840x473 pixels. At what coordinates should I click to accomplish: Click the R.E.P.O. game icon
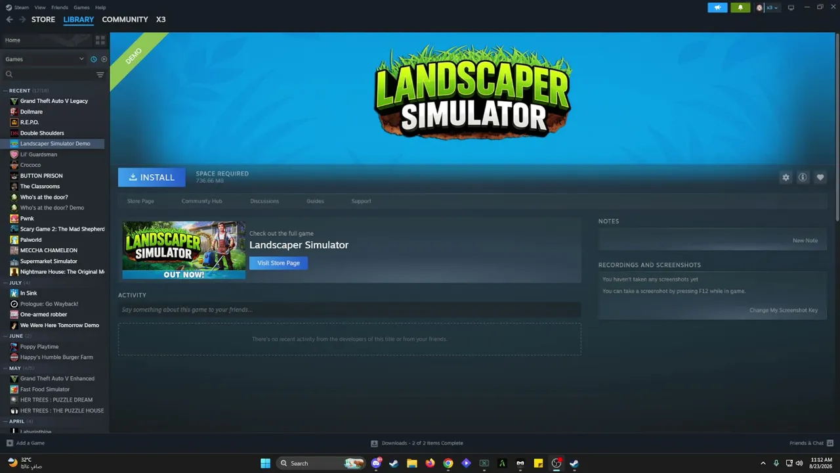point(14,122)
